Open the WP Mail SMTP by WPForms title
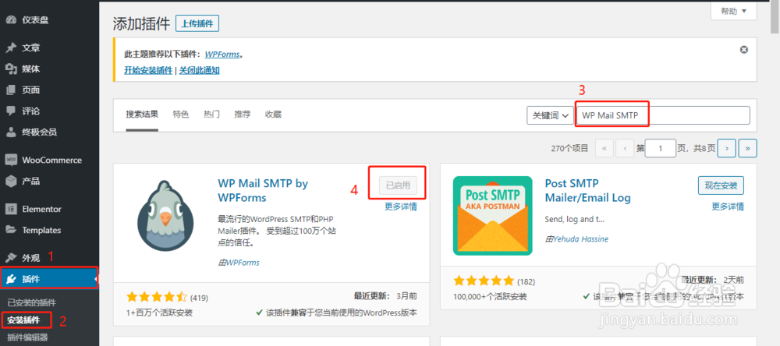The height and width of the screenshot is (346, 780). 263,190
